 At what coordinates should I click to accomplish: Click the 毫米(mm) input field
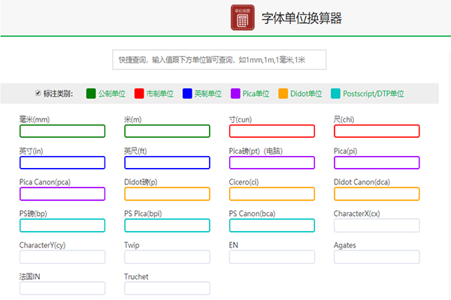coord(62,131)
